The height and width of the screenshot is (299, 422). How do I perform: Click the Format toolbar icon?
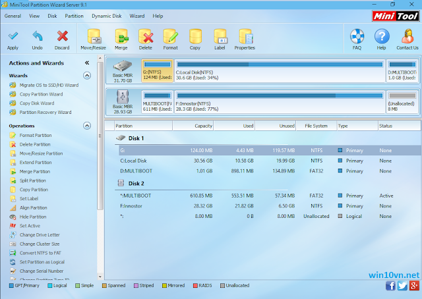pos(170,36)
